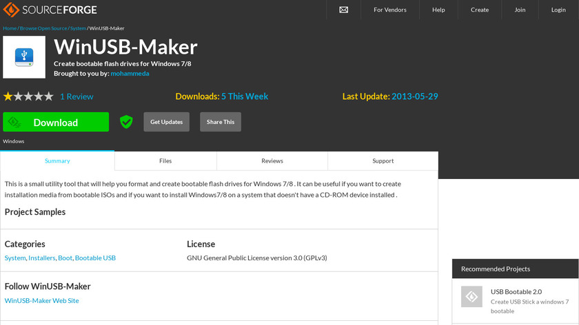Viewport: 579px width, 325px height.
Task: Click Login in the header
Action: point(558,10)
